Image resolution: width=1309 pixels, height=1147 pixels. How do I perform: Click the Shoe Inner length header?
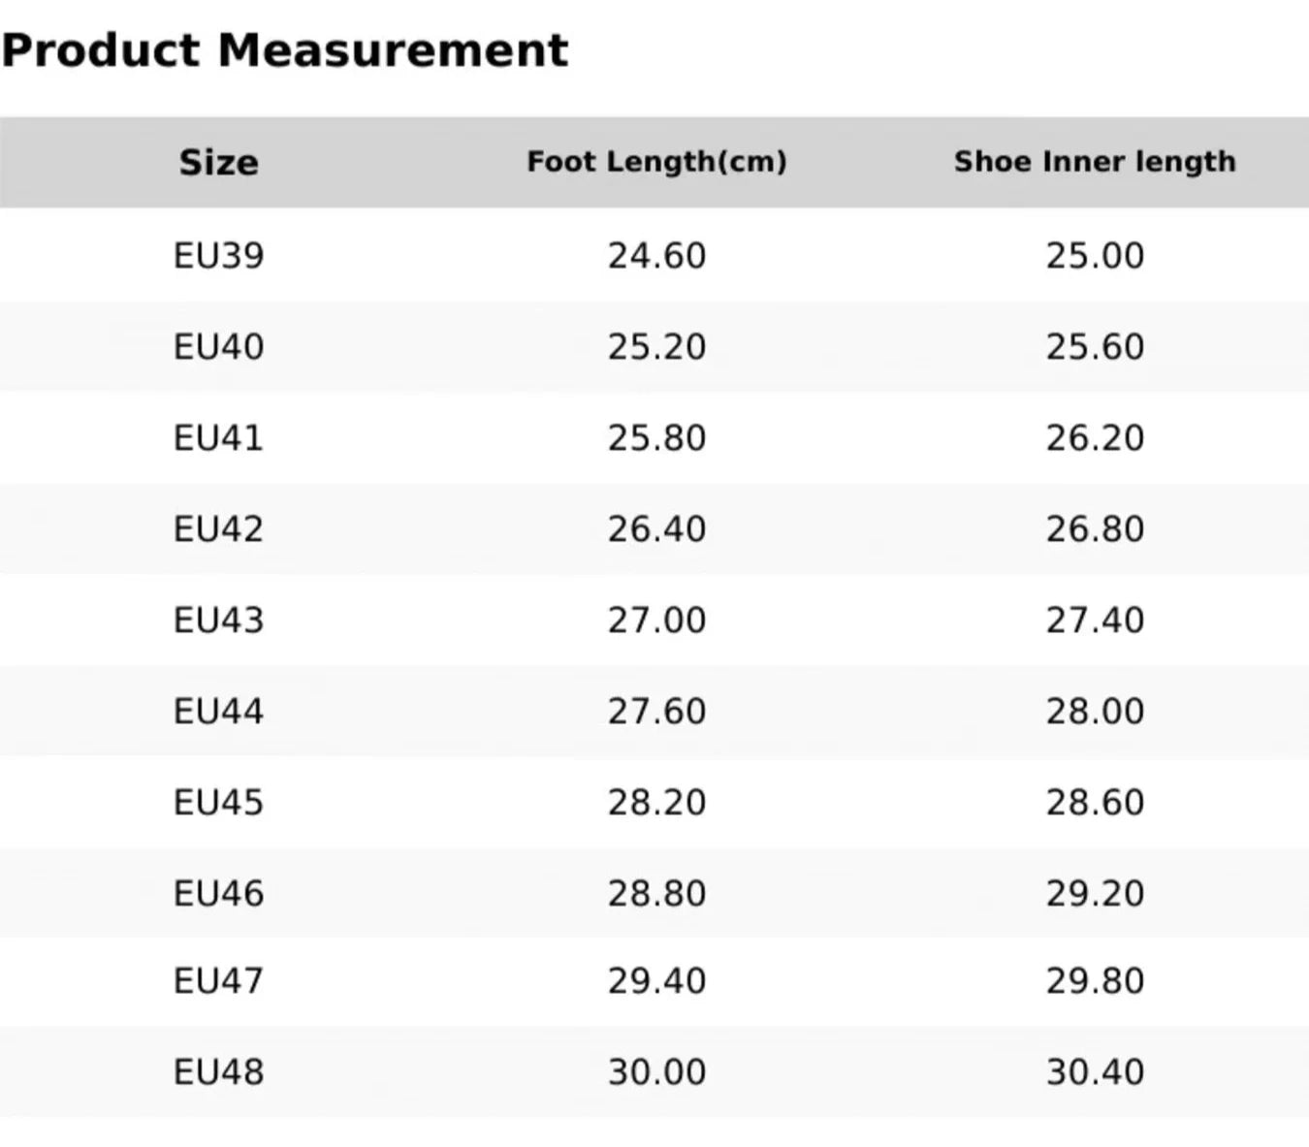tap(1095, 161)
